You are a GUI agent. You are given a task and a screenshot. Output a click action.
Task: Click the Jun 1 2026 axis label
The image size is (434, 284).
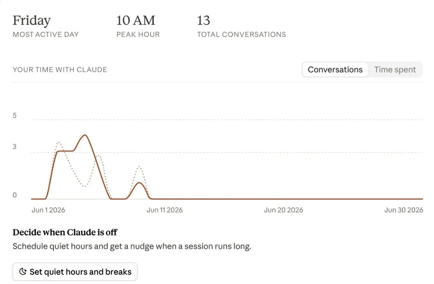(x=48, y=210)
